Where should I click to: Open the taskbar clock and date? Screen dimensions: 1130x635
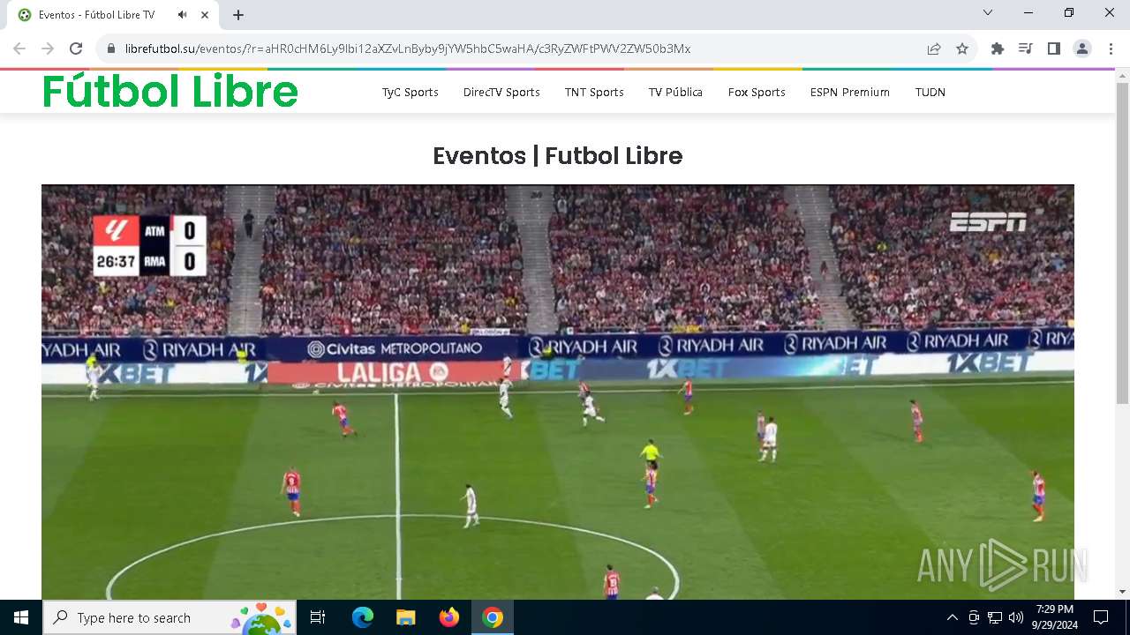click(x=1055, y=617)
